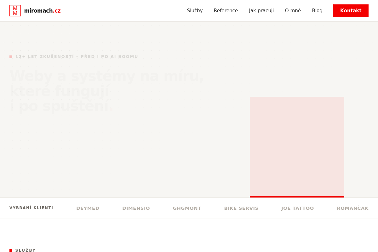The width and height of the screenshot is (378, 252).
Task: Open the Služby menu item
Action: click(195, 11)
